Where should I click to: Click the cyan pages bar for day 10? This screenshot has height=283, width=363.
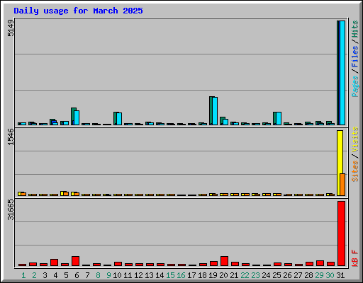click(x=119, y=119)
